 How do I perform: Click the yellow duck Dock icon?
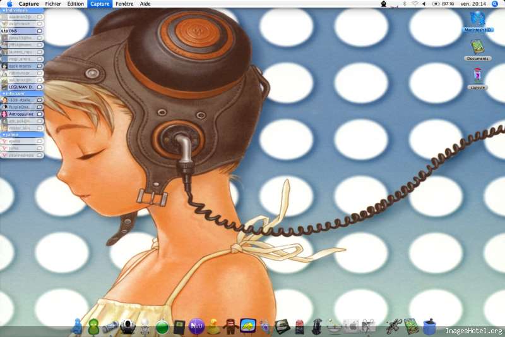(213, 326)
